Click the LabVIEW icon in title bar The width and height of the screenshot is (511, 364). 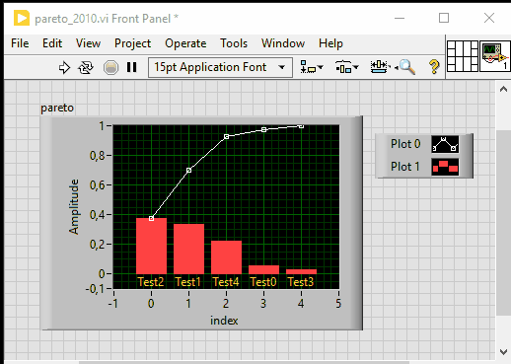(x=22, y=18)
